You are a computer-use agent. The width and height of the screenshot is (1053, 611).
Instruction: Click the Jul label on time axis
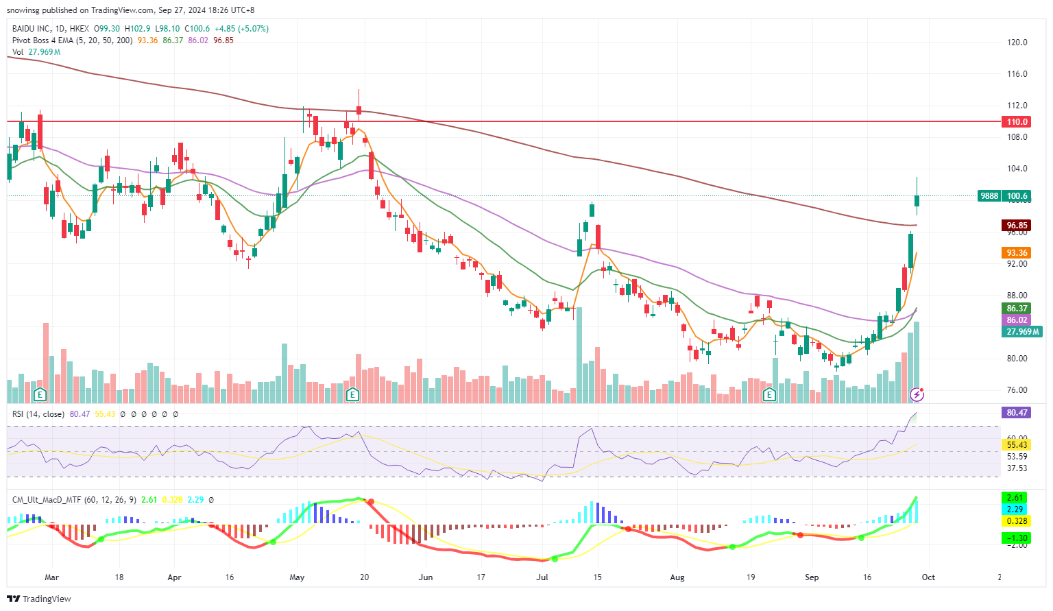click(x=542, y=577)
